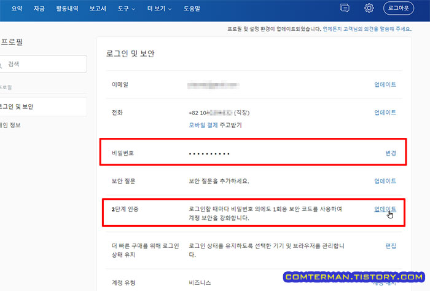The height and width of the screenshot is (291, 430).
Task: Click 편집 for login status row
Action: [x=391, y=245]
